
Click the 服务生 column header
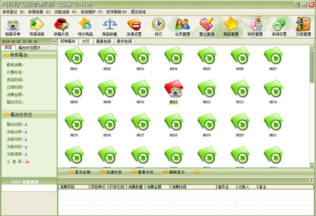tap(226, 187)
